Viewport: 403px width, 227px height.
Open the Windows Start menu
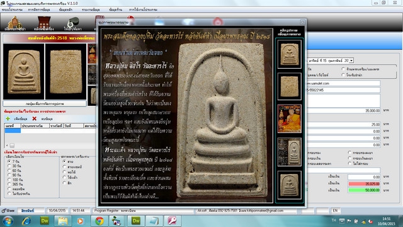8,221
